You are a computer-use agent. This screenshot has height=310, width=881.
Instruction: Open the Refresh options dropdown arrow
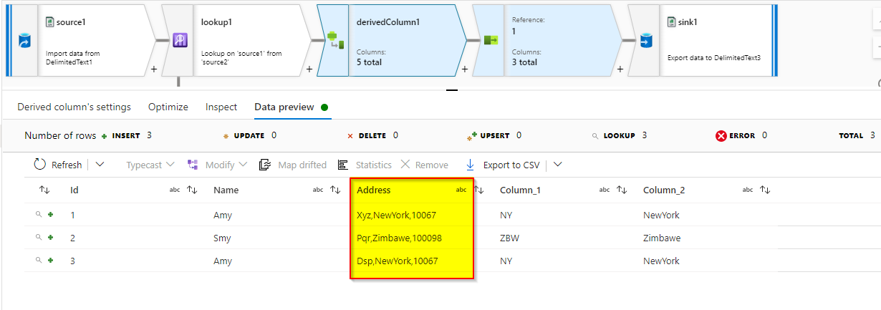100,165
